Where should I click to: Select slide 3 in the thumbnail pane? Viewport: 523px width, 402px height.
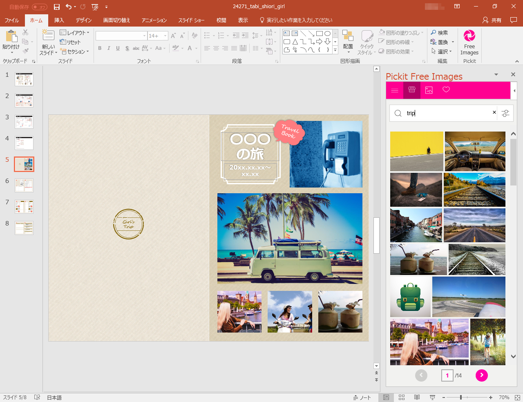[x=24, y=121]
